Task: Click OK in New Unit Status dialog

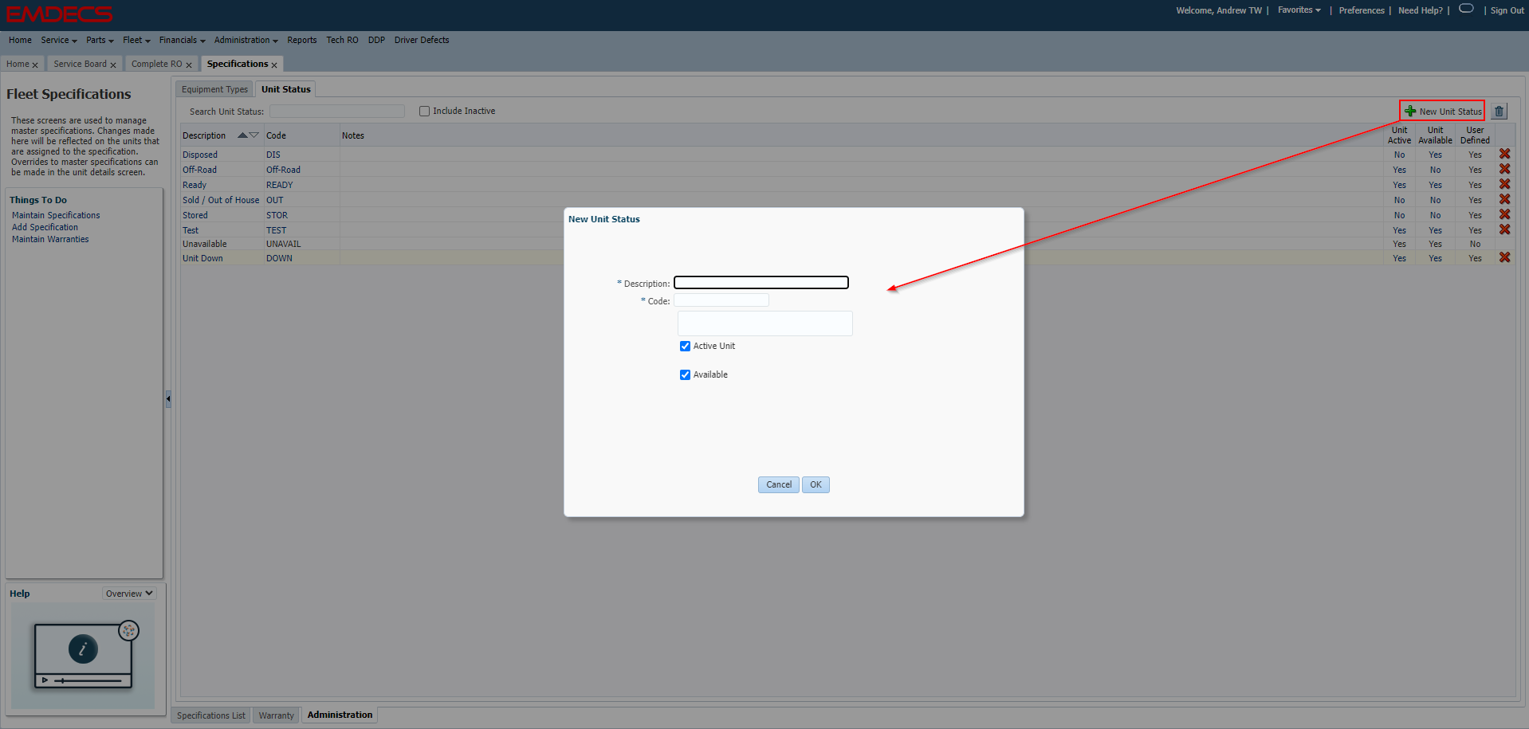Action: [816, 484]
